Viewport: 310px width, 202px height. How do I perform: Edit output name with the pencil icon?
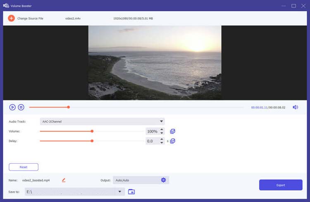click(x=64, y=180)
